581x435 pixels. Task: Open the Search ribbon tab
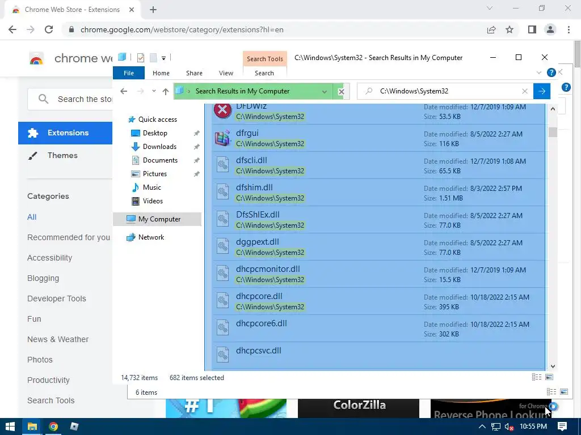[x=264, y=73]
